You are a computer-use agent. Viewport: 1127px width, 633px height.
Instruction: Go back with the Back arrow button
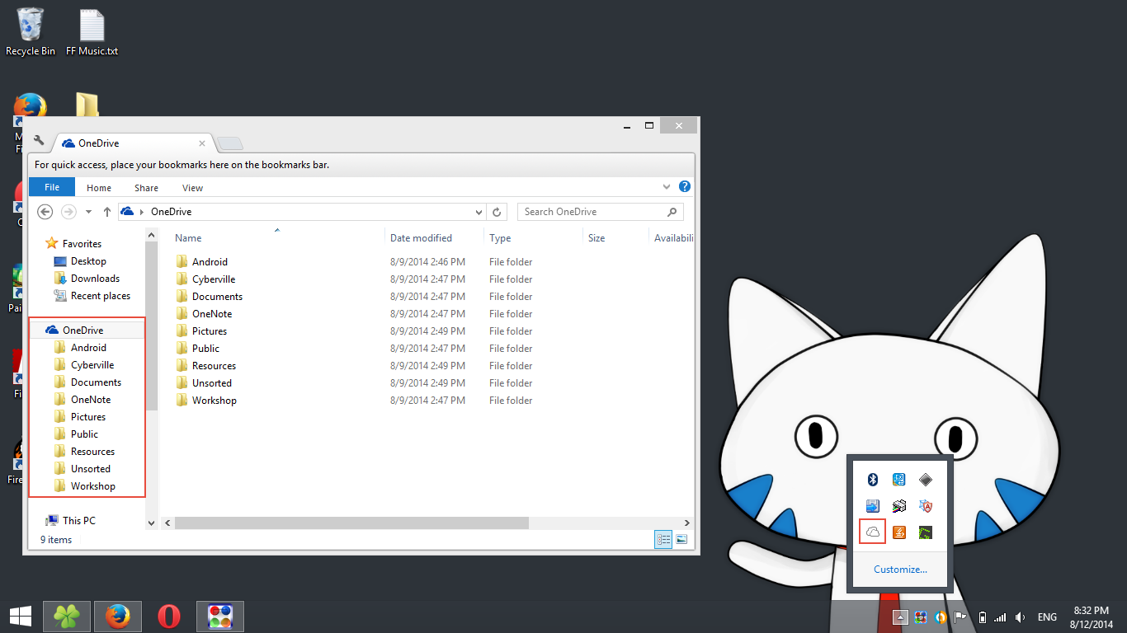(x=45, y=212)
